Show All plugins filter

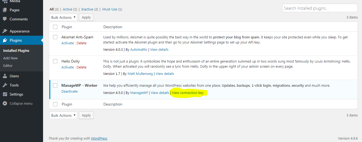[52, 9]
